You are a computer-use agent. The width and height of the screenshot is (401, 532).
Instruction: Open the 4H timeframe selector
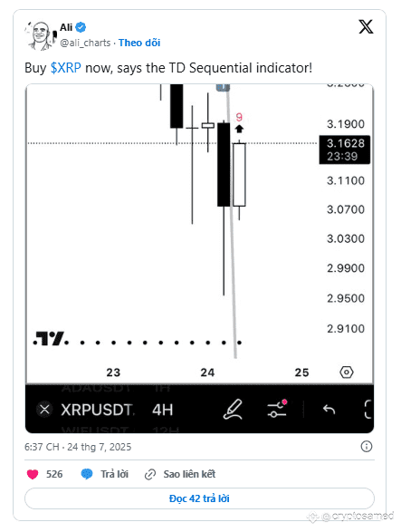[162, 410]
